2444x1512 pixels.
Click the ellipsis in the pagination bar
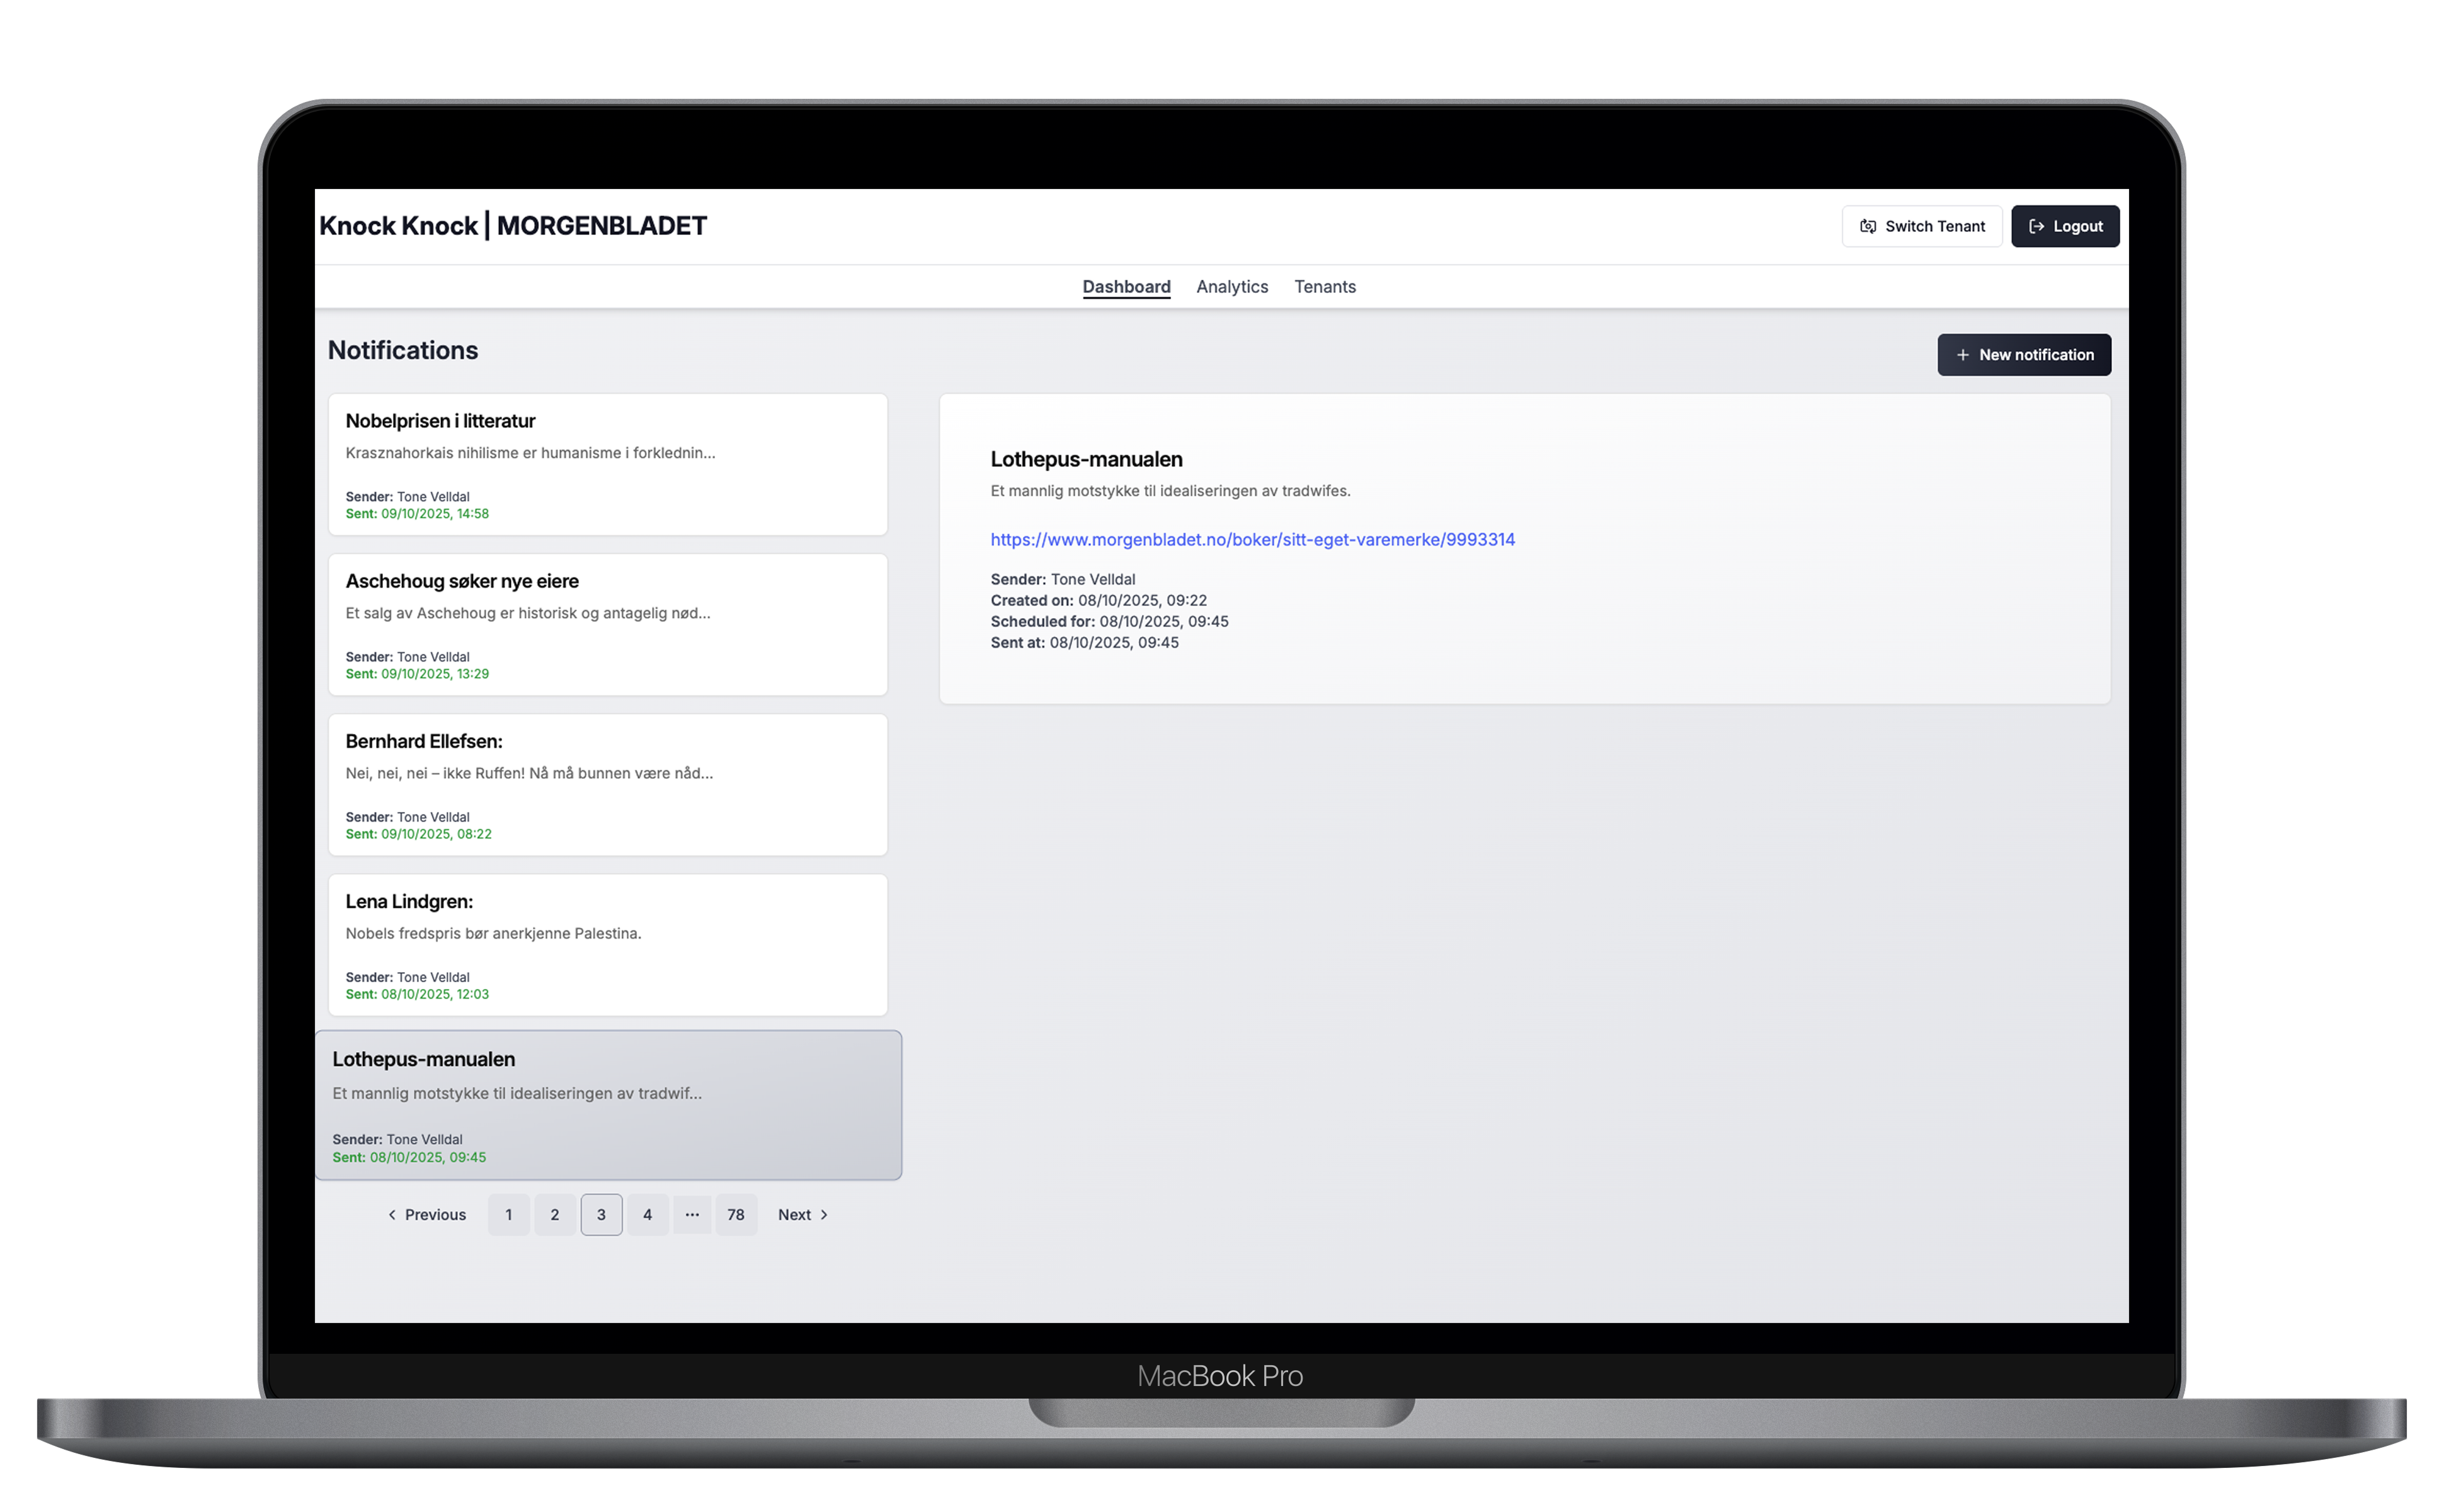tap(692, 1214)
